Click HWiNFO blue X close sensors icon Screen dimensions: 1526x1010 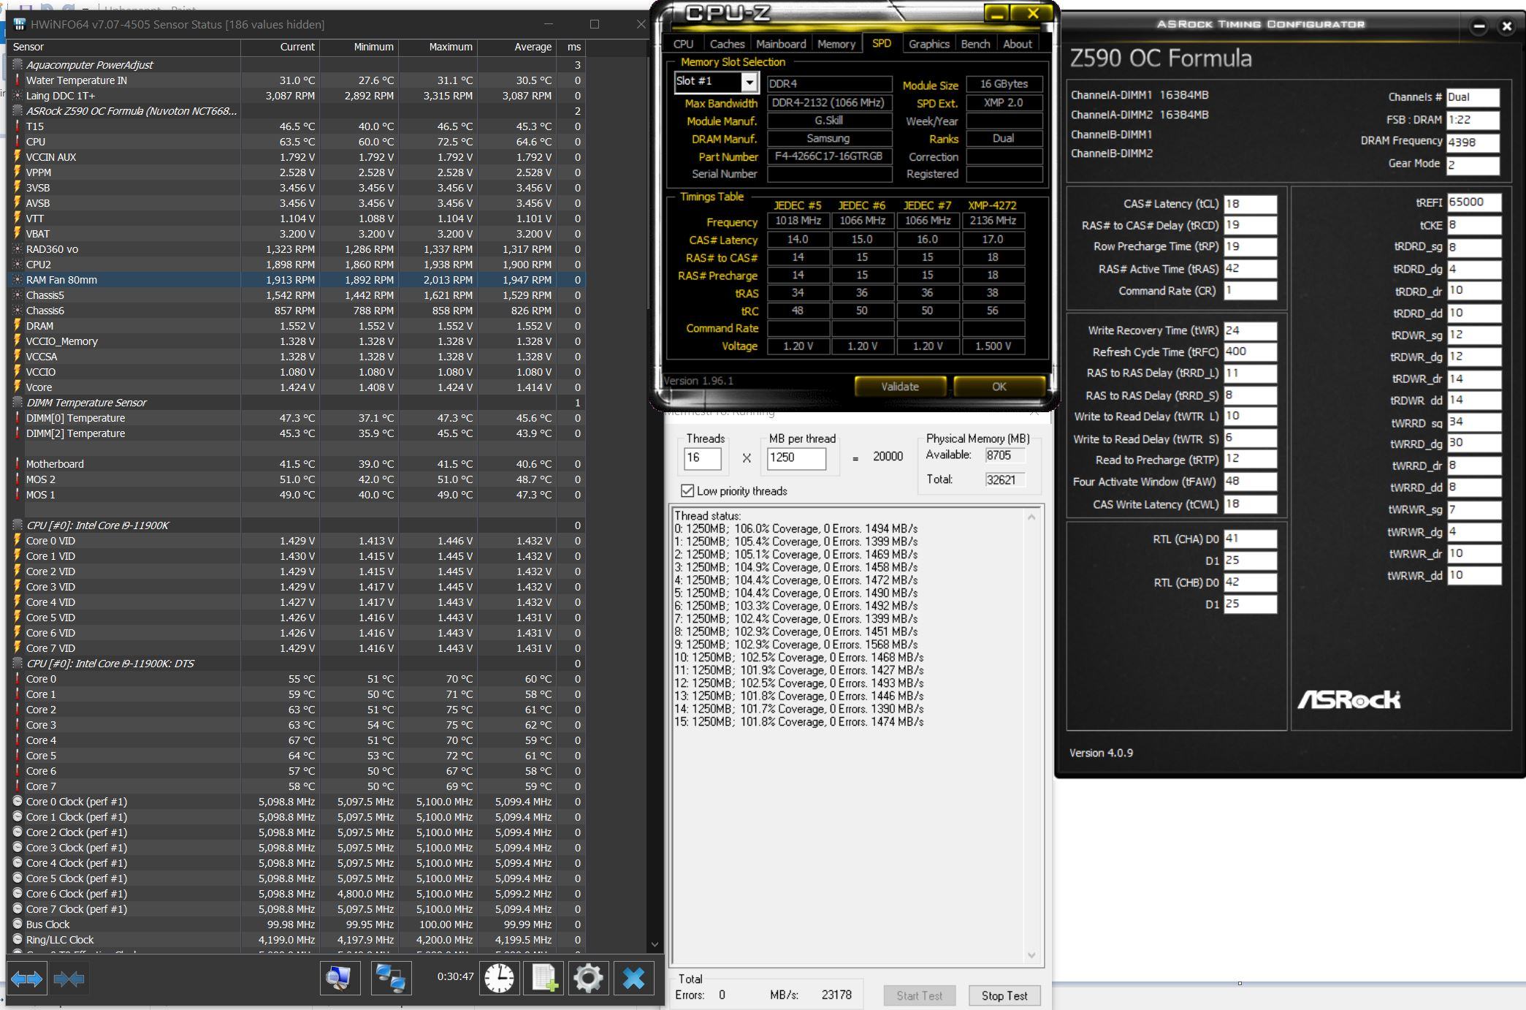(x=633, y=978)
